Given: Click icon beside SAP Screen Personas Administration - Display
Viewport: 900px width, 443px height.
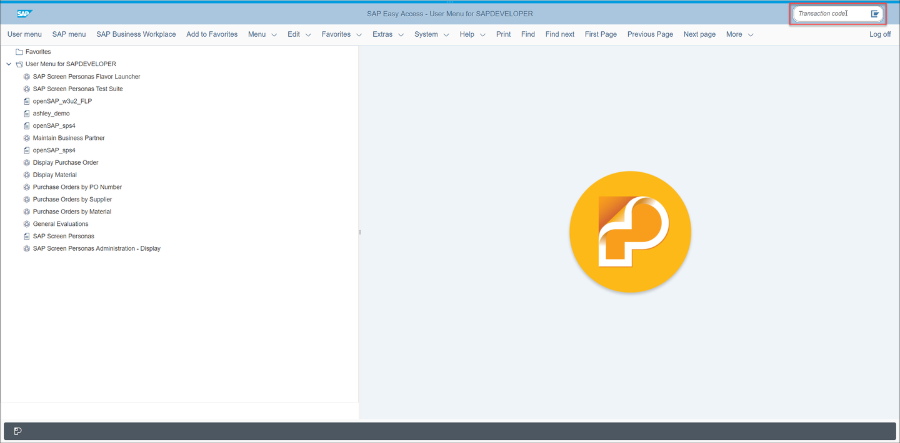Looking at the screenshot, I should [27, 248].
